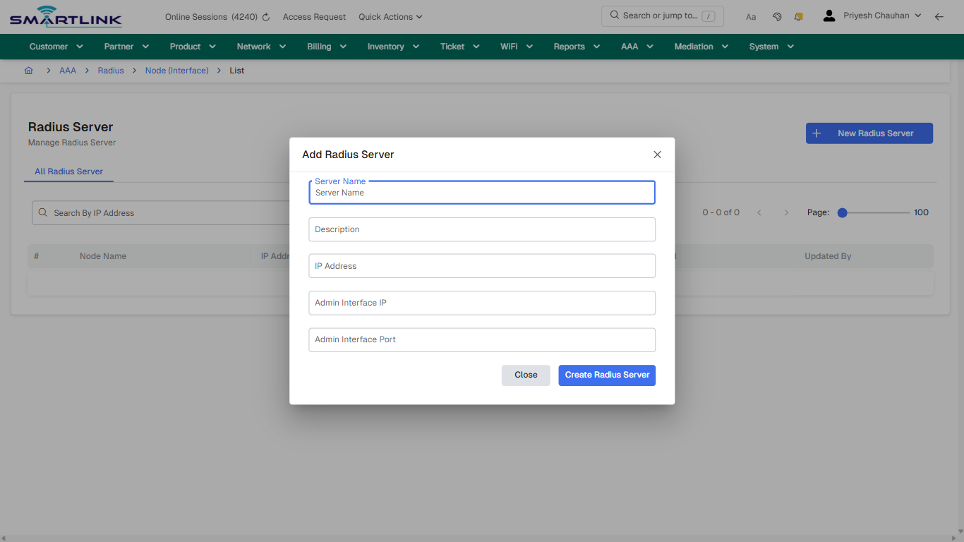Screen dimensions: 964x542
Task: Adjust the Page slider control
Action: [x=842, y=212]
